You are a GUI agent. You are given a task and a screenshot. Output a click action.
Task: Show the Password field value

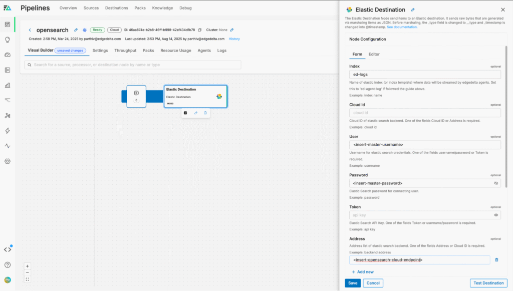496,183
